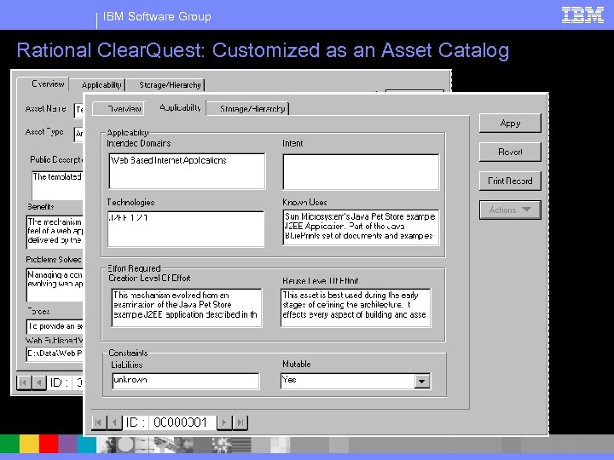
Task: Click the Creation Level Of Effort field
Action: coord(187,308)
